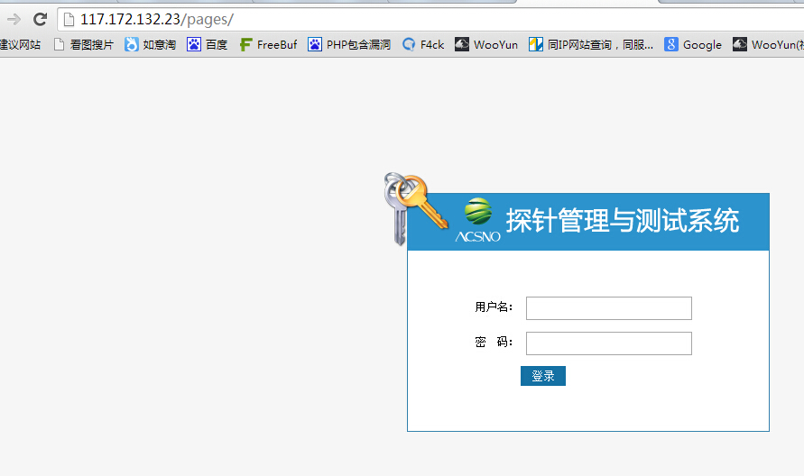Open the Google bookmark

coord(693,45)
